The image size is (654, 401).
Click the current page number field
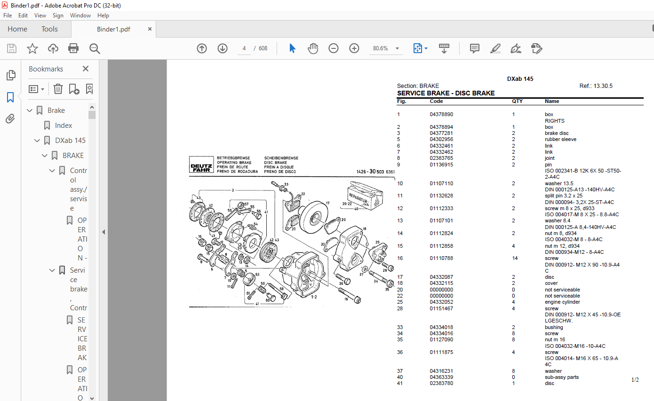[244, 48]
